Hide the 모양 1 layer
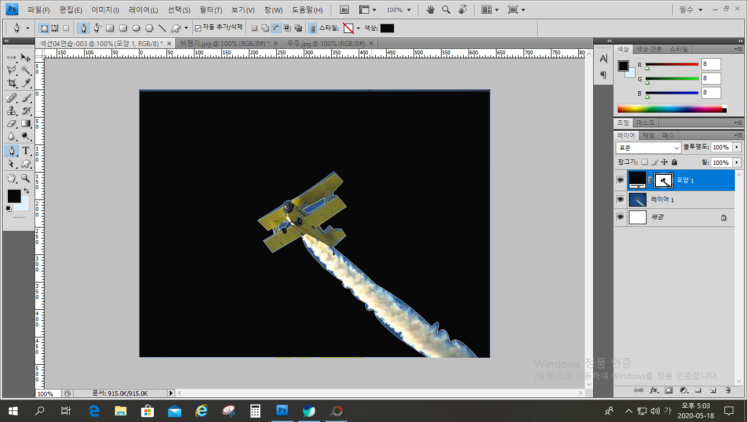Viewport: 747px width, 422px height. point(620,180)
